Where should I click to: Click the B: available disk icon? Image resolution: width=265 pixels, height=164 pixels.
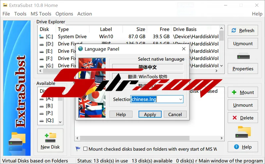(x=42, y=106)
